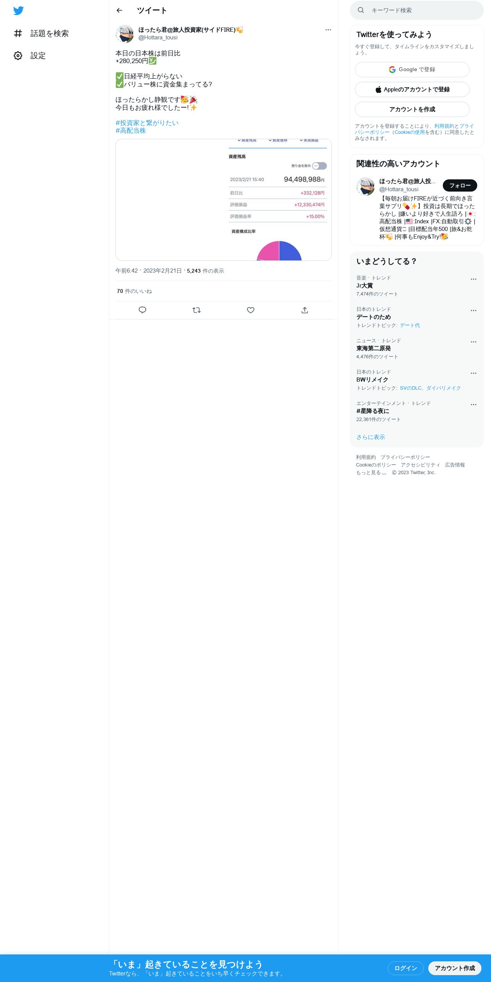Open more options for #星降る夜に trend
491x982 pixels.
click(473, 405)
